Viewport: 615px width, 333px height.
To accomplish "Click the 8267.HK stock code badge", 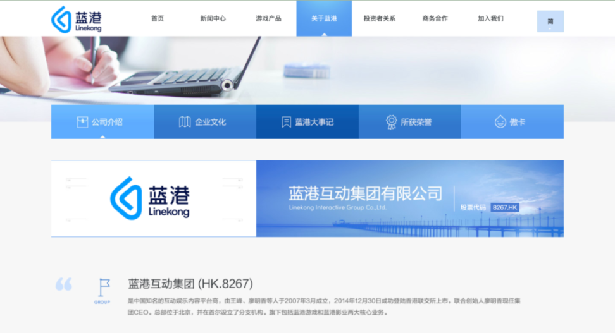I will (x=505, y=207).
